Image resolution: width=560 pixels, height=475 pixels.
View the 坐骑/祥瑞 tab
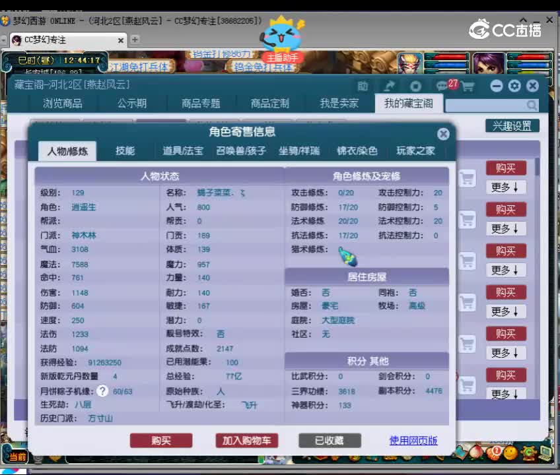click(299, 151)
